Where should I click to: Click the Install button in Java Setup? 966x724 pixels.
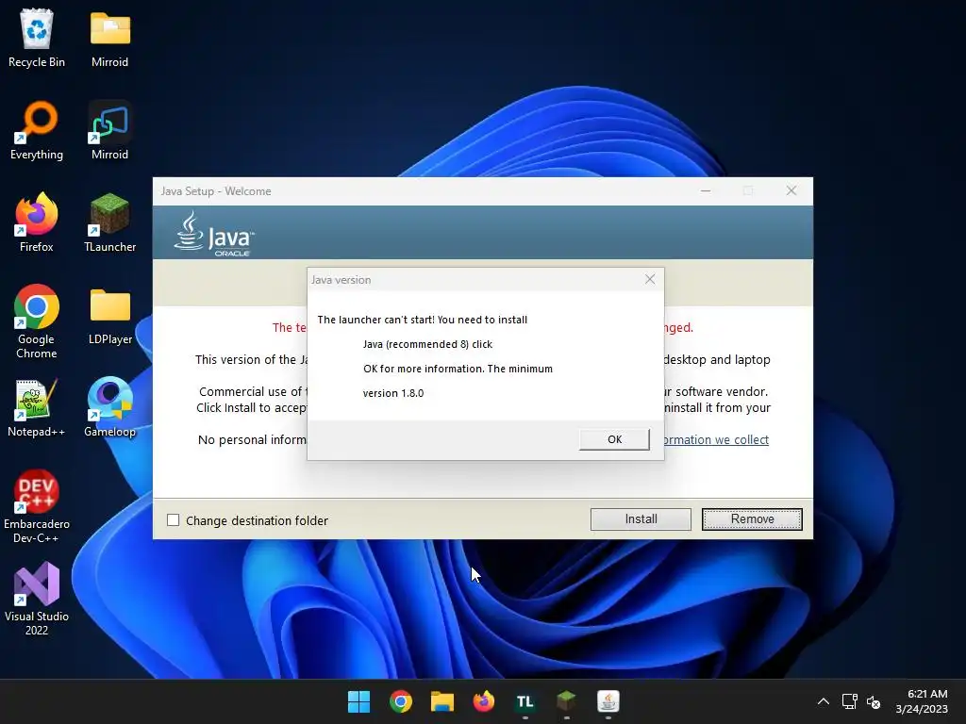coord(641,519)
